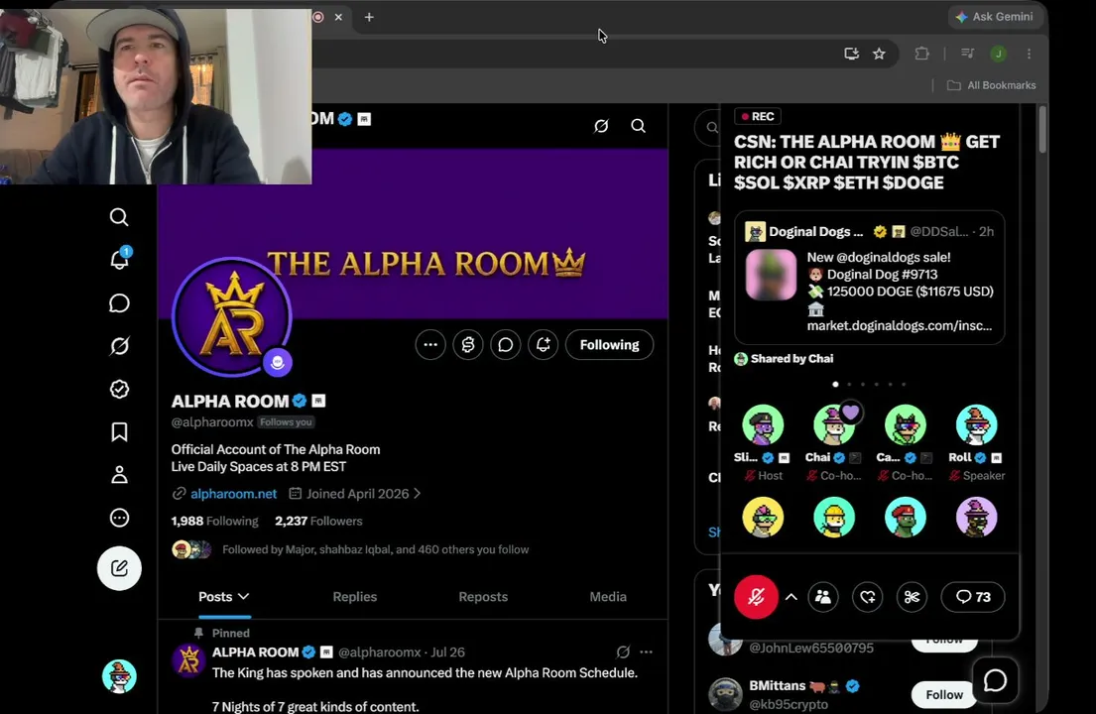Click Roll speaker avatar in Space
The height and width of the screenshot is (714, 1096).
click(x=976, y=424)
